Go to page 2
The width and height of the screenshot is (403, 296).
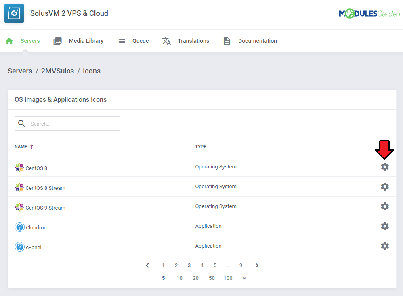[176, 265]
